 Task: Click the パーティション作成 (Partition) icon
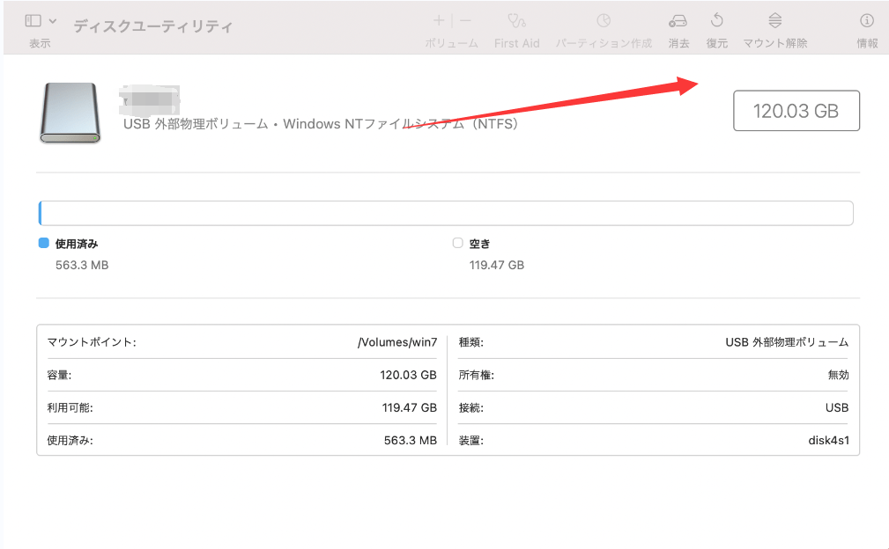pyautogui.click(x=603, y=26)
